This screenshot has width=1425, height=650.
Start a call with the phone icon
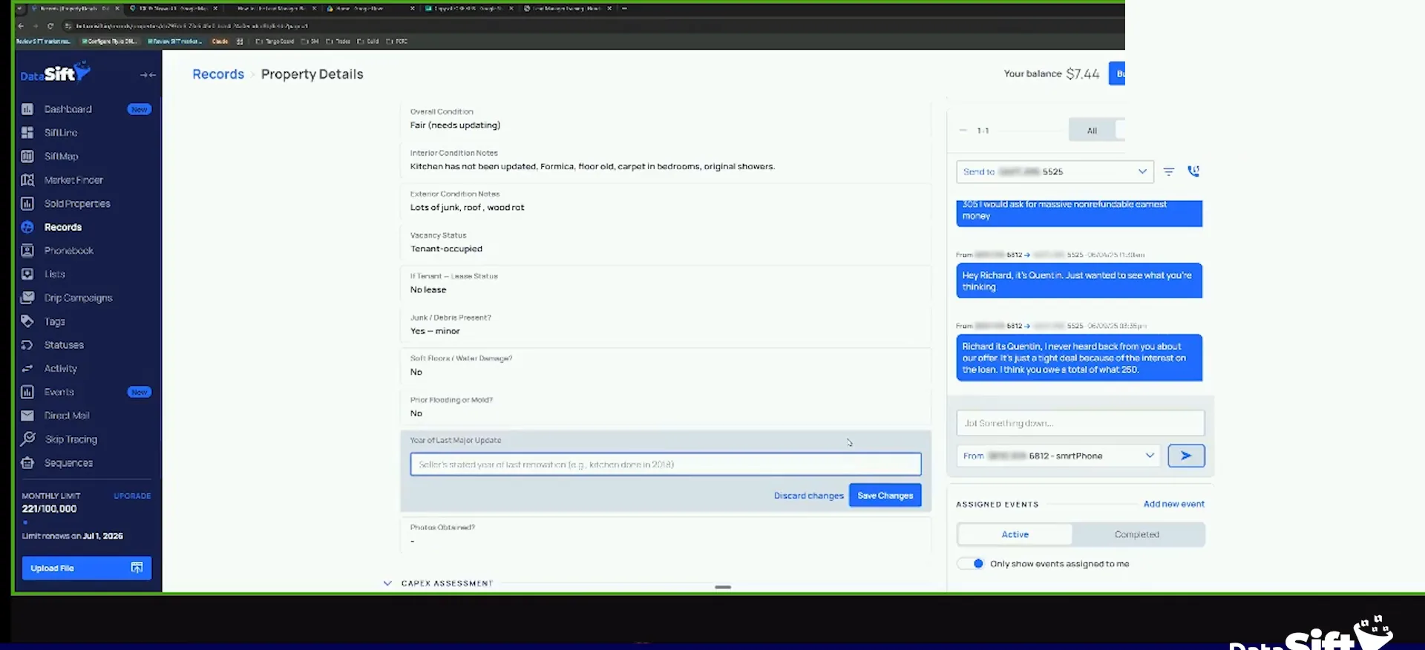1193,171
